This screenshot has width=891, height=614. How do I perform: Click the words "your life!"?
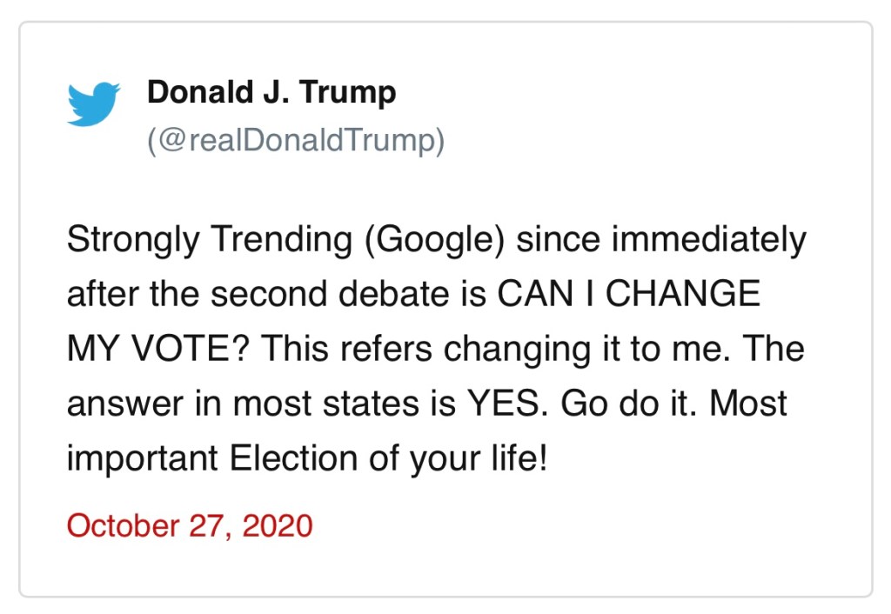(486, 457)
